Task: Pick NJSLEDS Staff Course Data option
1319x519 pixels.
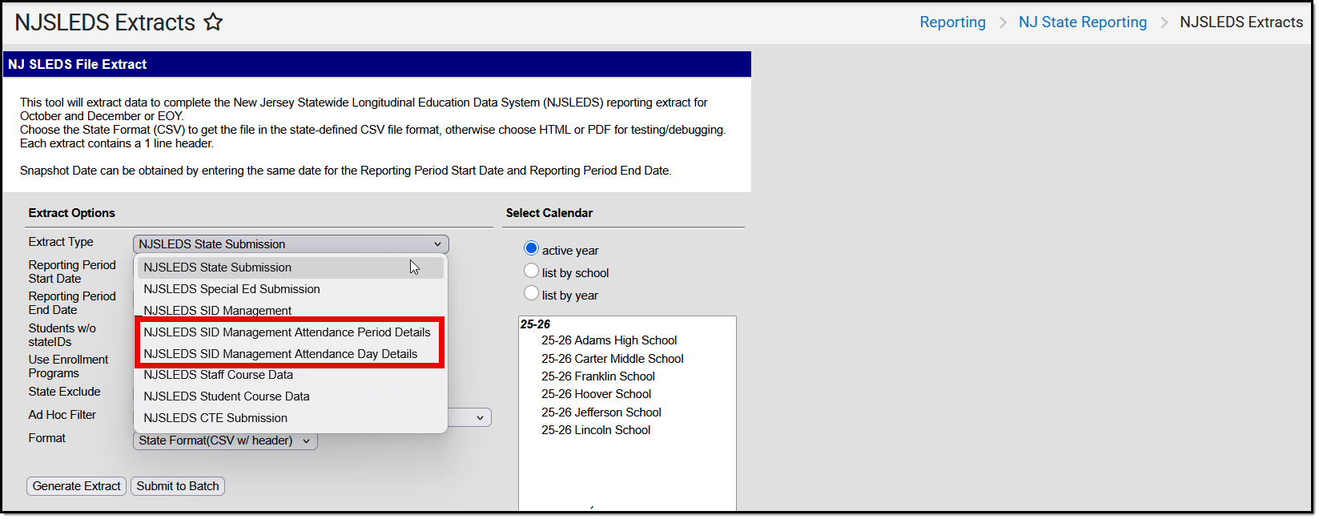Action: (x=290, y=375)
